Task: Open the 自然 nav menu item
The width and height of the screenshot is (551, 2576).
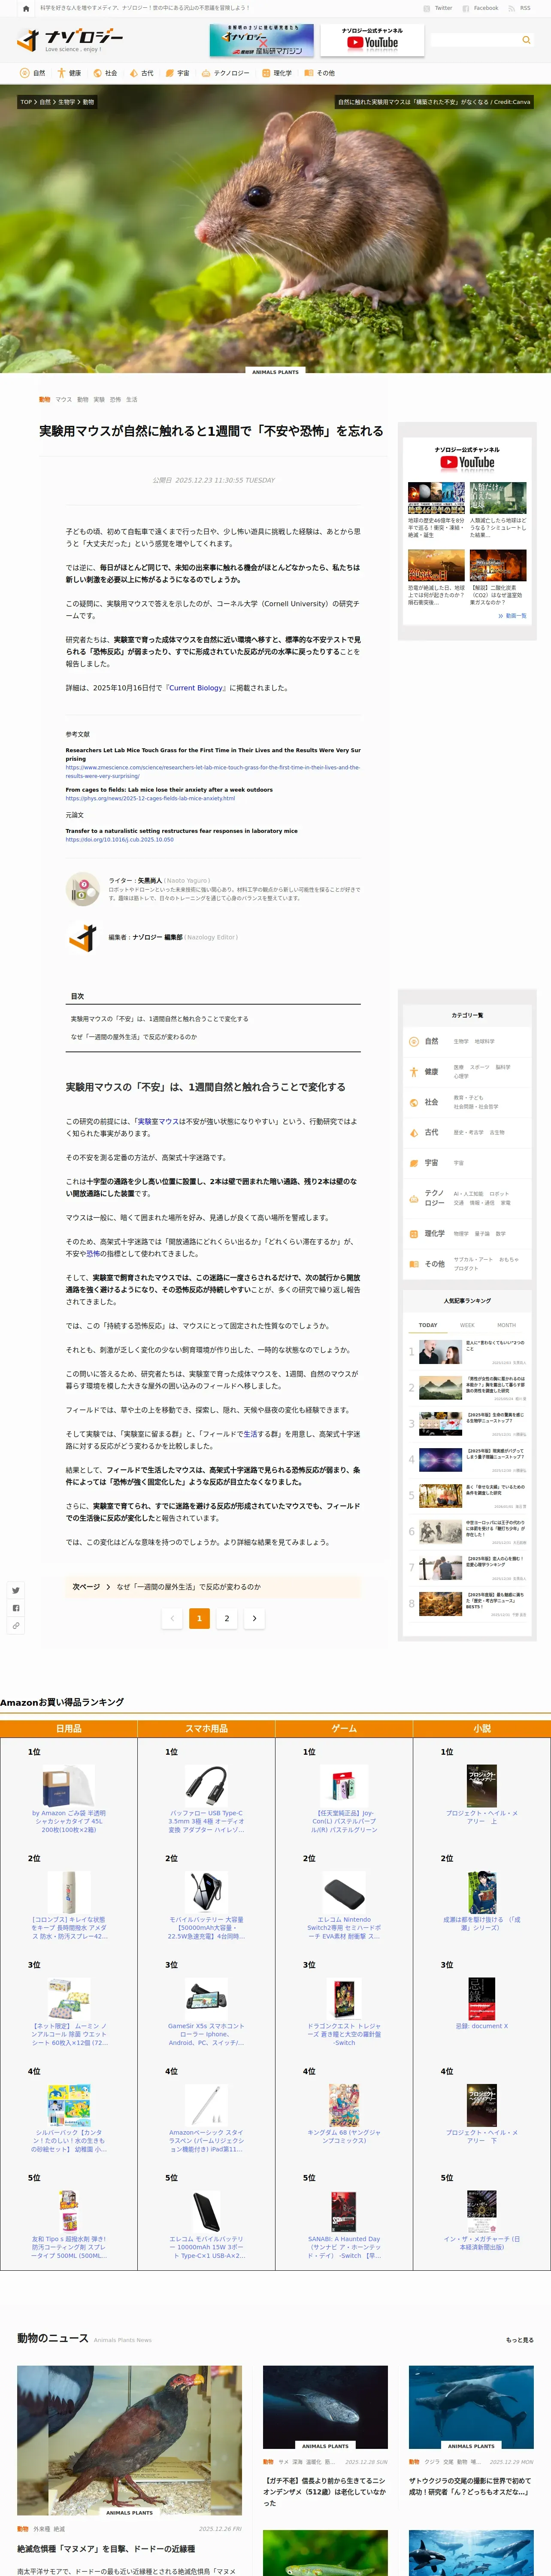Action: point(33,73)
